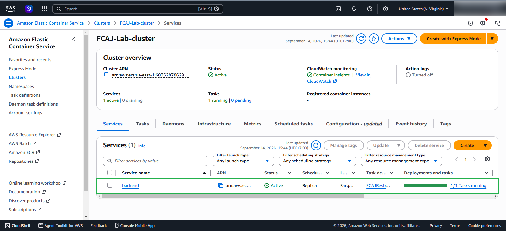Expand Create with Express Mode arrow
The width and height of the screenshot is (506, 231).
coord(492,39)
